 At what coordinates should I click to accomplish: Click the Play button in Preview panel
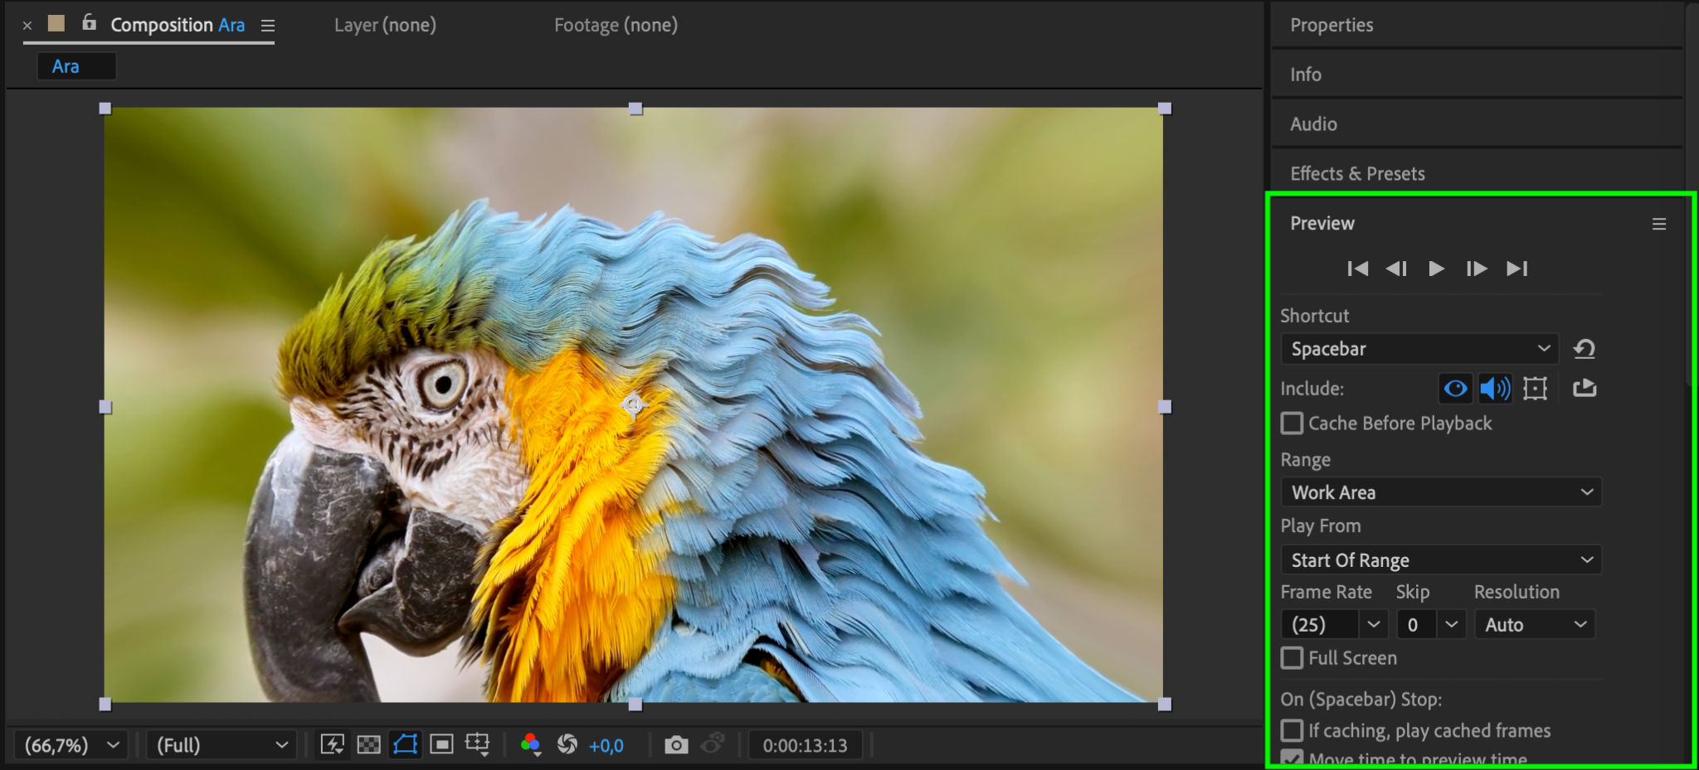[x=1436, y=269]
